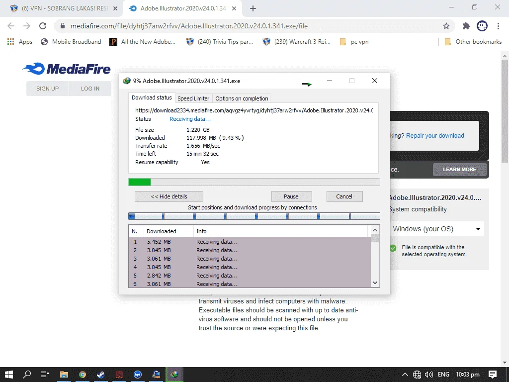Click the IDM dialog title icon
The width and height of the screenshot is (509, 382).
(x=127, y=81)
